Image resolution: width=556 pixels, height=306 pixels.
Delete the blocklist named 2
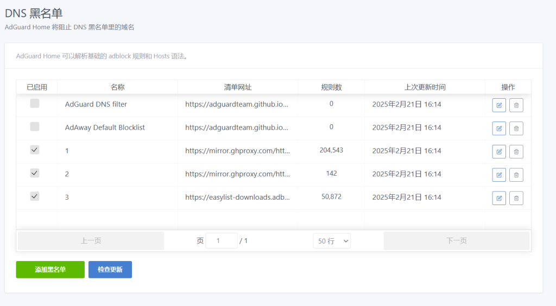click(x=516, y=175)
